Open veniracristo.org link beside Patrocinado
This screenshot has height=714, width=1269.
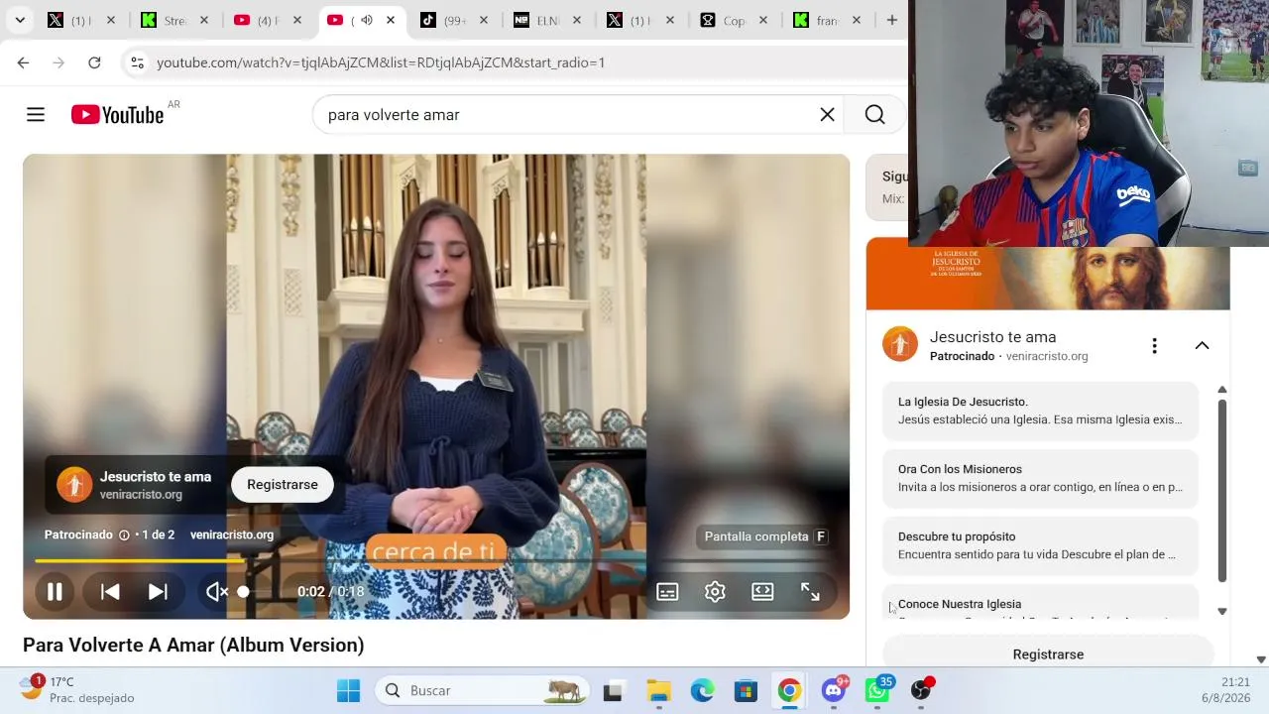pyautogui.click(x=232, y=535)
